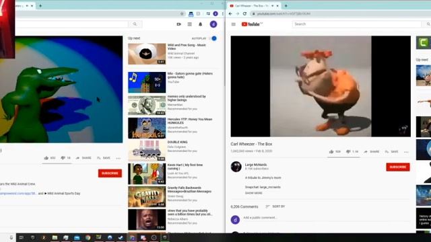
Task: Open YouTube guide menu in right window
Action: coord(234,24)
